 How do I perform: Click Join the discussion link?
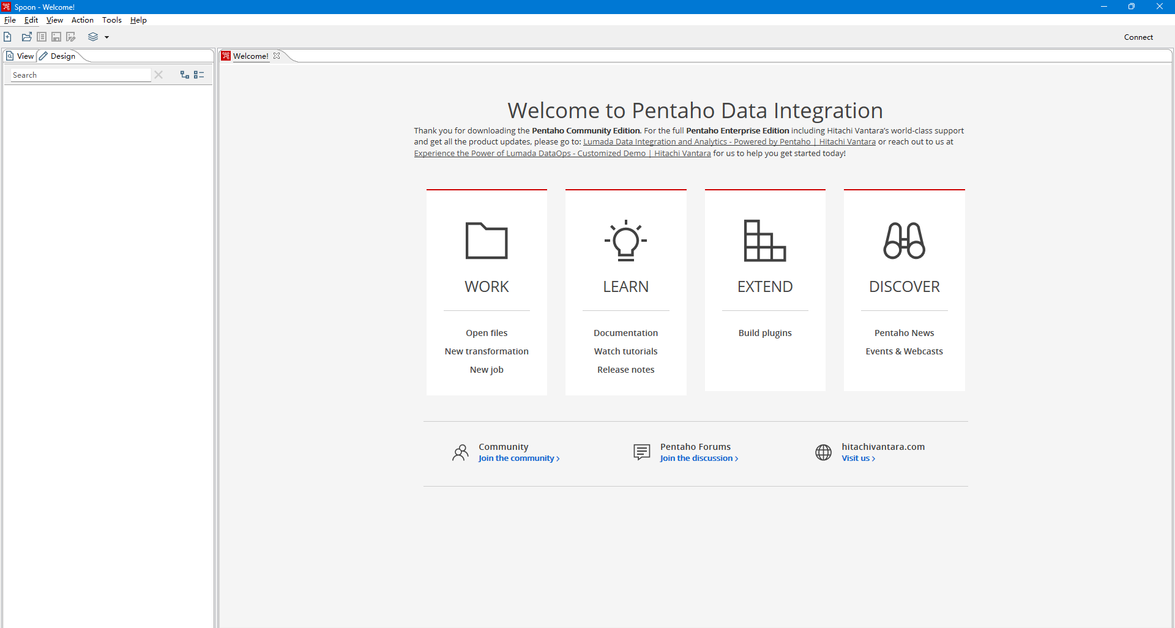699,458
